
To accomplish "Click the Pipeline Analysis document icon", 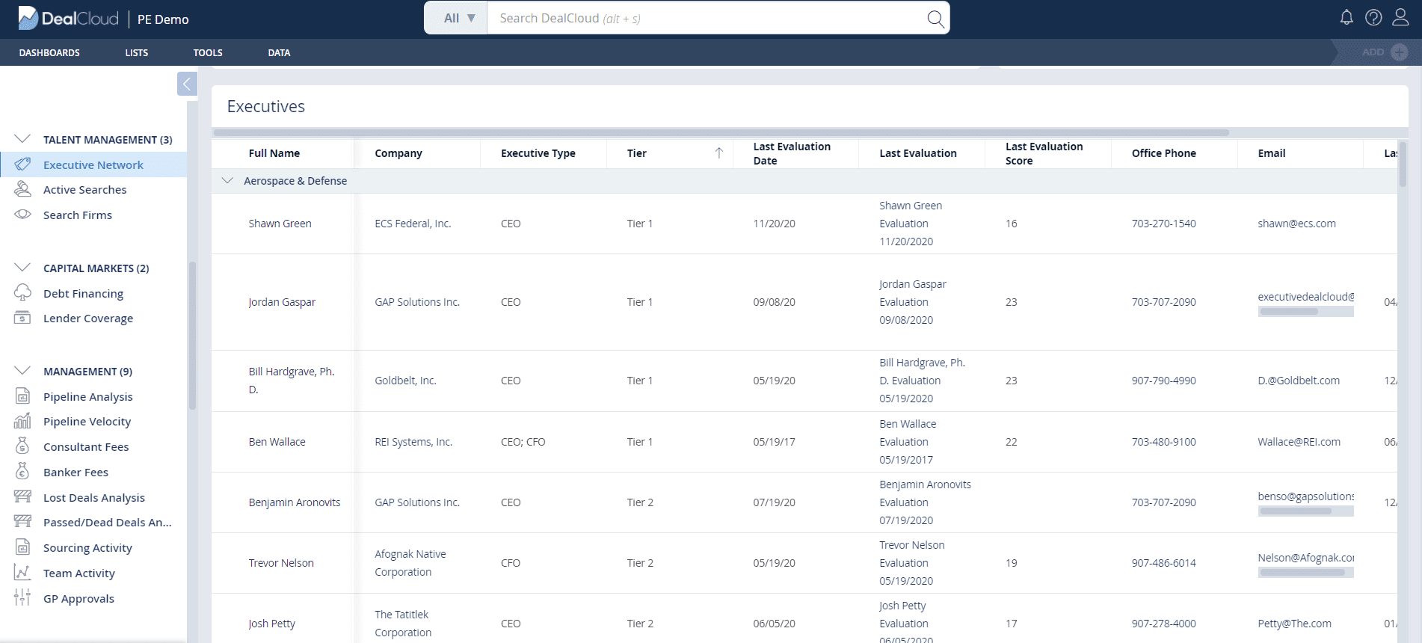I will pos(22,396).
